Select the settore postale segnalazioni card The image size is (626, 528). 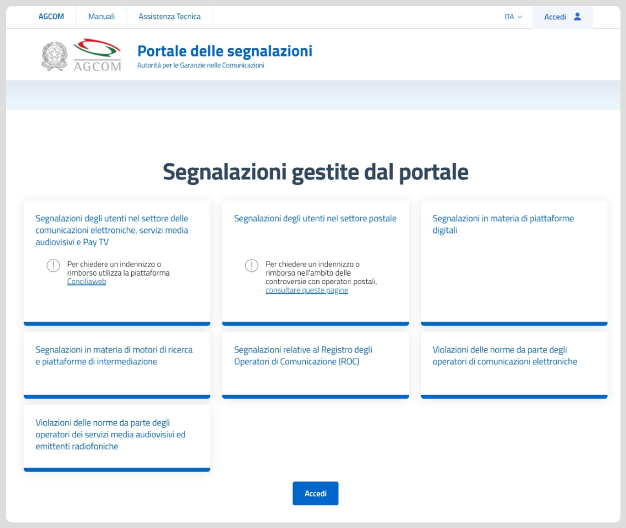pyautogui.click(x=315, y=261)
